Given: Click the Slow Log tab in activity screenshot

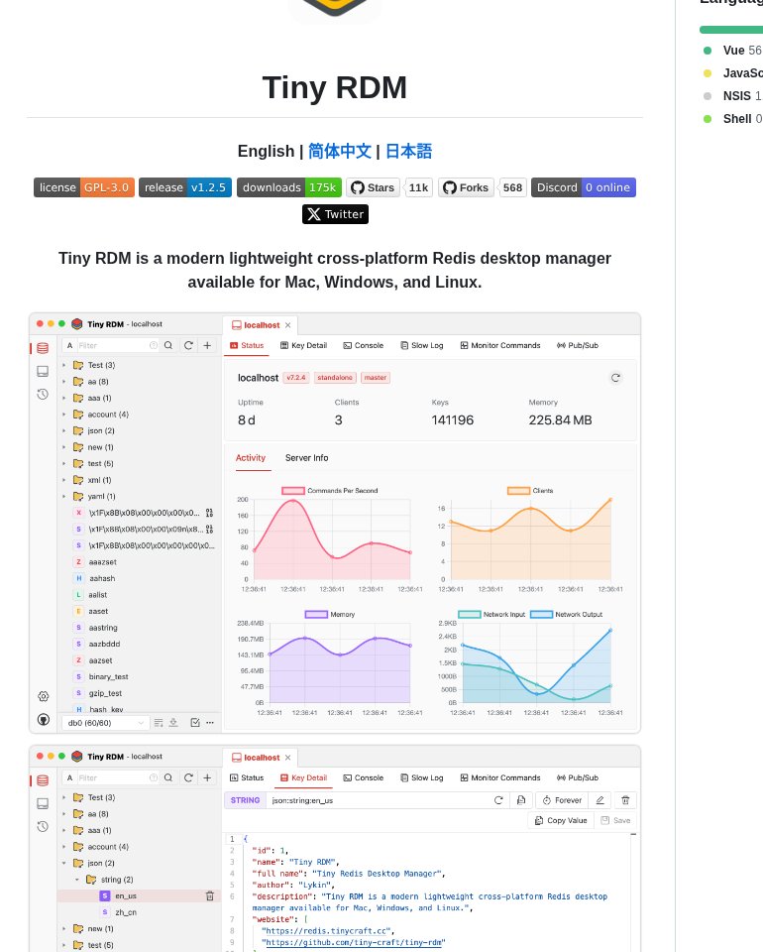Looking at the screenshot, I should point(422,345).
